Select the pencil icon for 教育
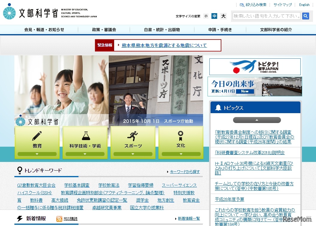The width and height of the screenshot is (316, 226). (37, 136)
